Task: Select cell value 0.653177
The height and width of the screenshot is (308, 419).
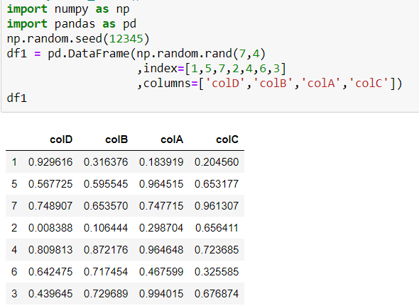Action: (217, 184)
